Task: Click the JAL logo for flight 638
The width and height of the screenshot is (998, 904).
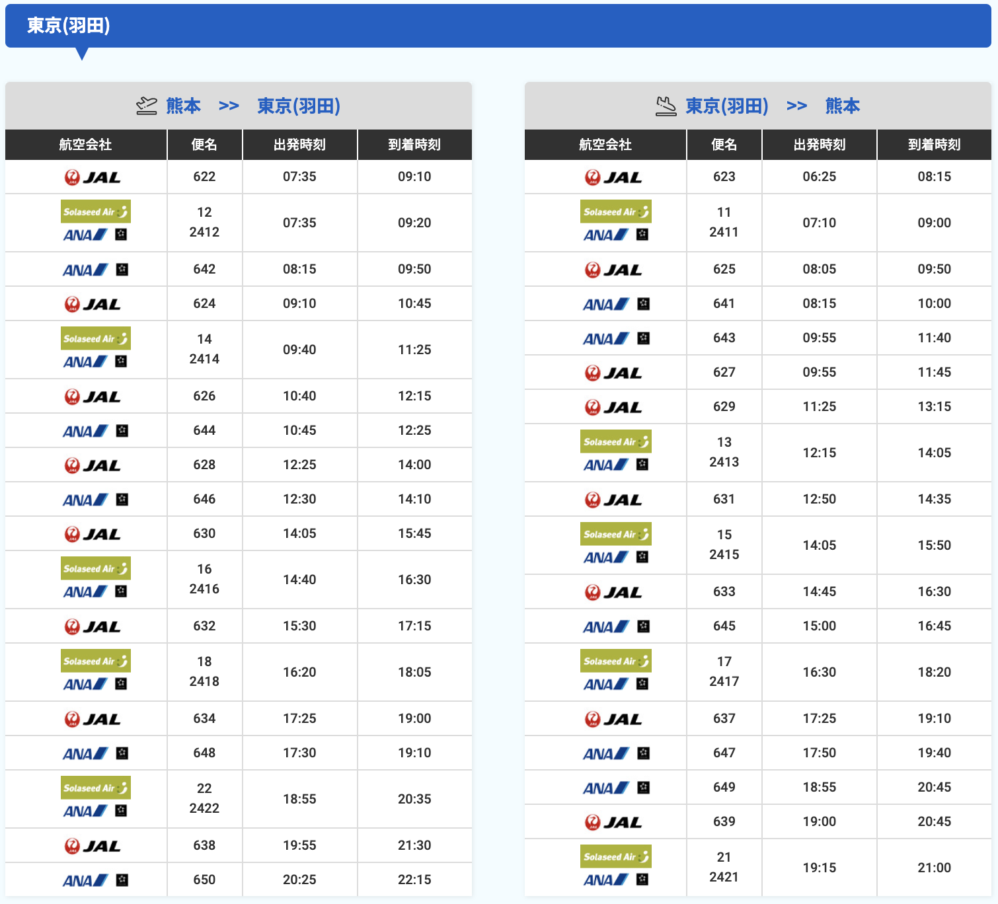Action: 93,846
